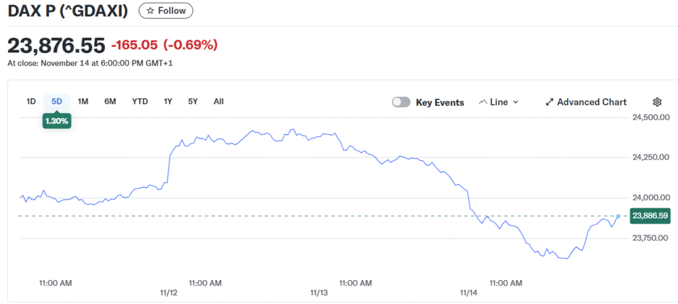Switch to the 1M range
The image size is (678, 304).
coord(83,101)
